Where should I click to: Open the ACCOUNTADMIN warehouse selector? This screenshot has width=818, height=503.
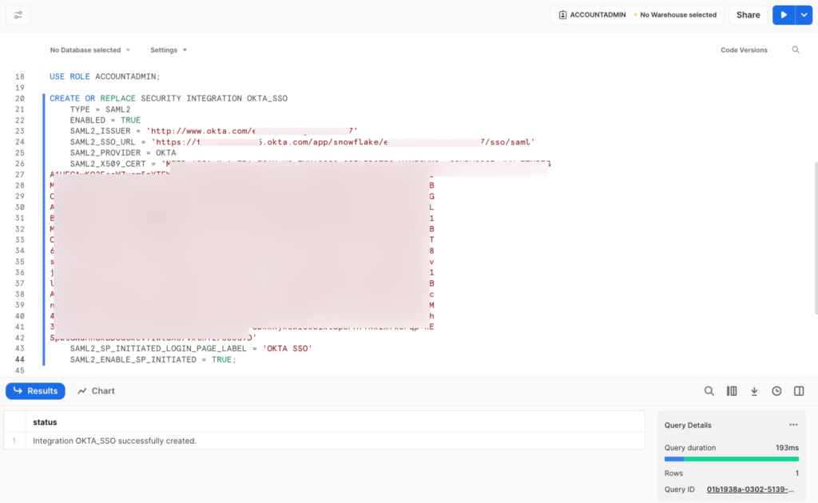coord(637,14)
